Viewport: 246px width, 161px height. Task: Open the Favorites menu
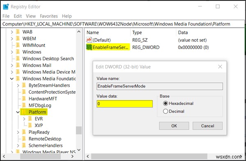49,16
